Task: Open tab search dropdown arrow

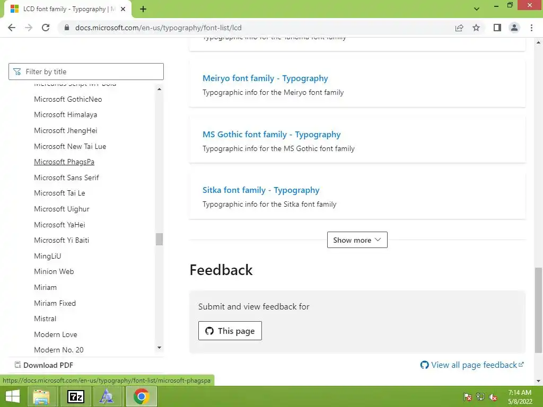Action: pyautogui.click(x=477, y=9)
